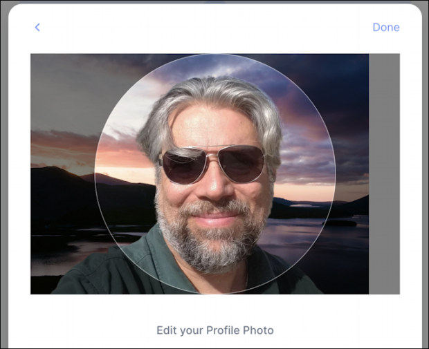Click the top edge of the crop circle

[x=214, y=55]
